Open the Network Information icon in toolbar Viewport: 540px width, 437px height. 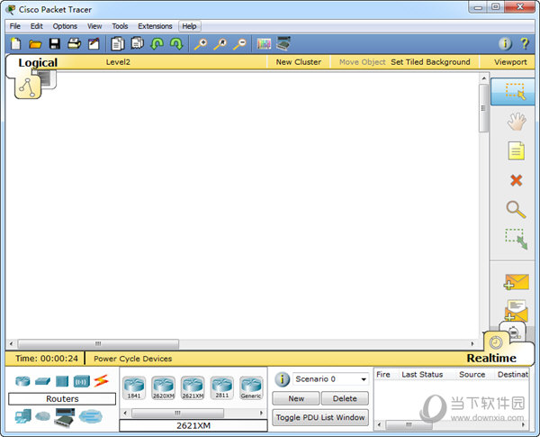tap(505, 43)
